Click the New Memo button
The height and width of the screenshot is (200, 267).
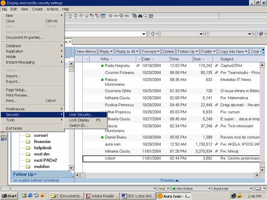(x=86, y=51)
